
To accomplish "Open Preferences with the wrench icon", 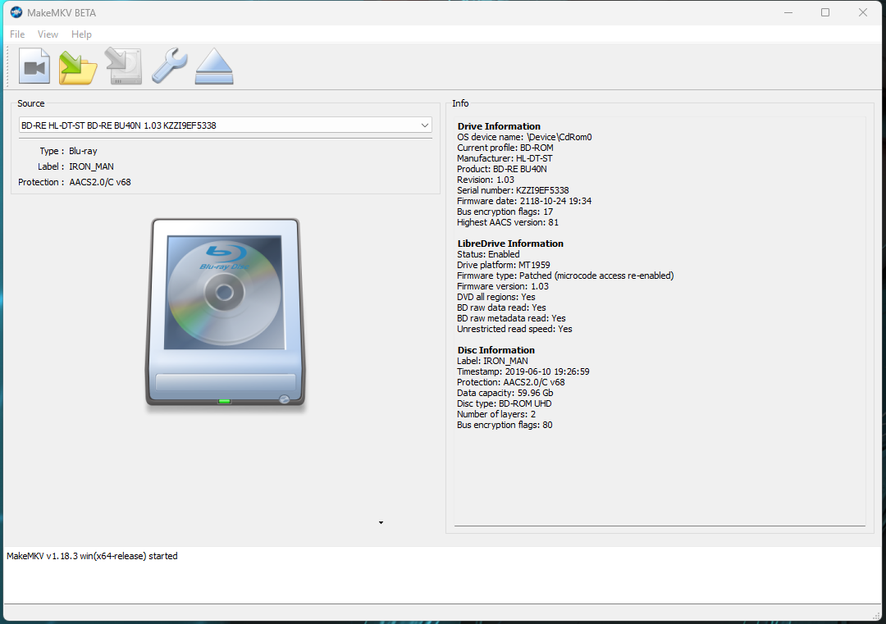I will click(169, 66).
